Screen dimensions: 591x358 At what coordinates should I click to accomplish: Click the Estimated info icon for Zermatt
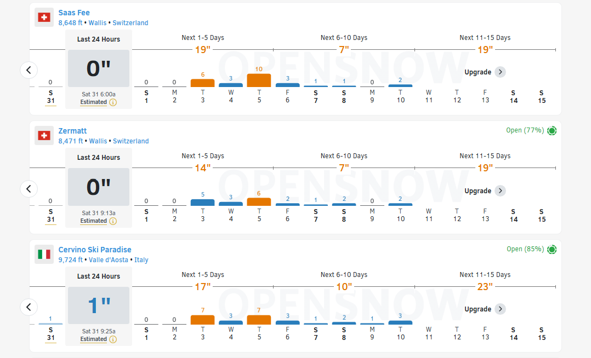113,221
